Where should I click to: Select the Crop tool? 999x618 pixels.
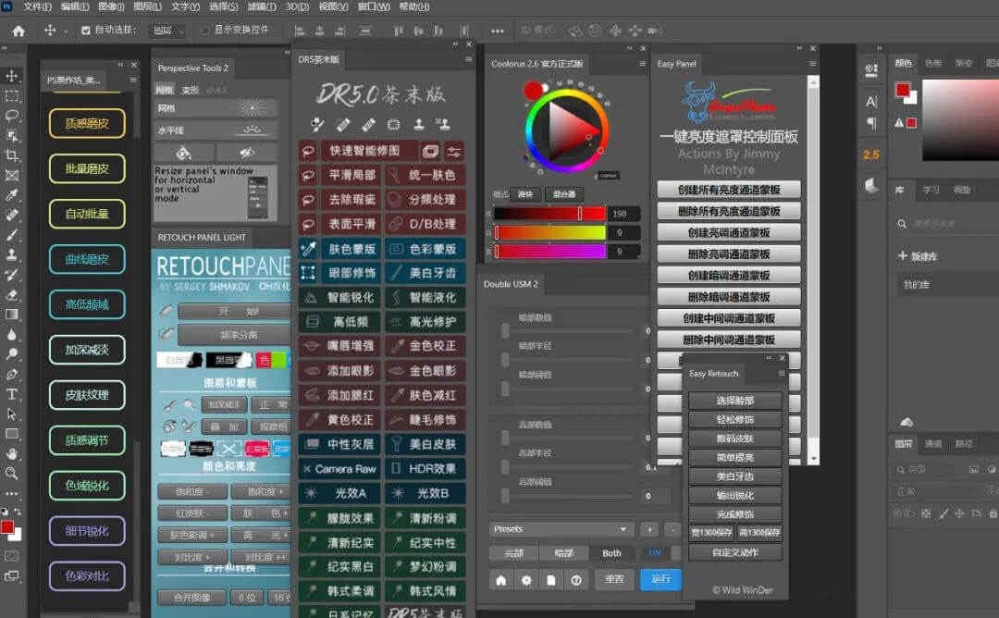(12, 154)
